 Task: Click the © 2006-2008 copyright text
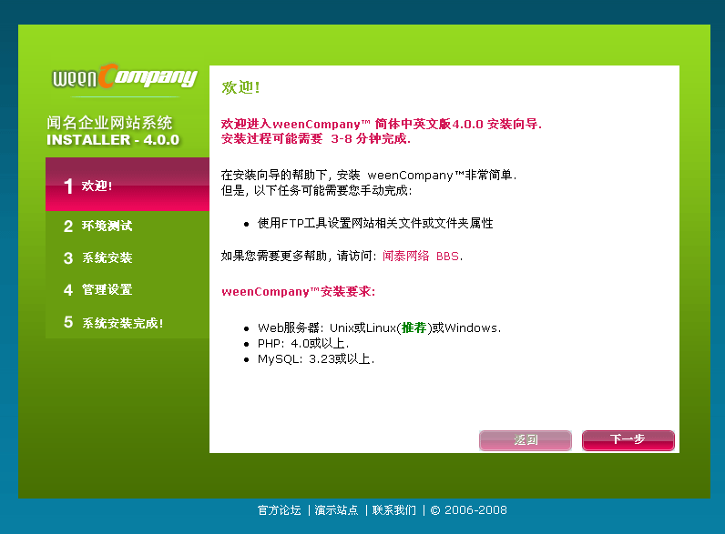[x=469, y=510]
